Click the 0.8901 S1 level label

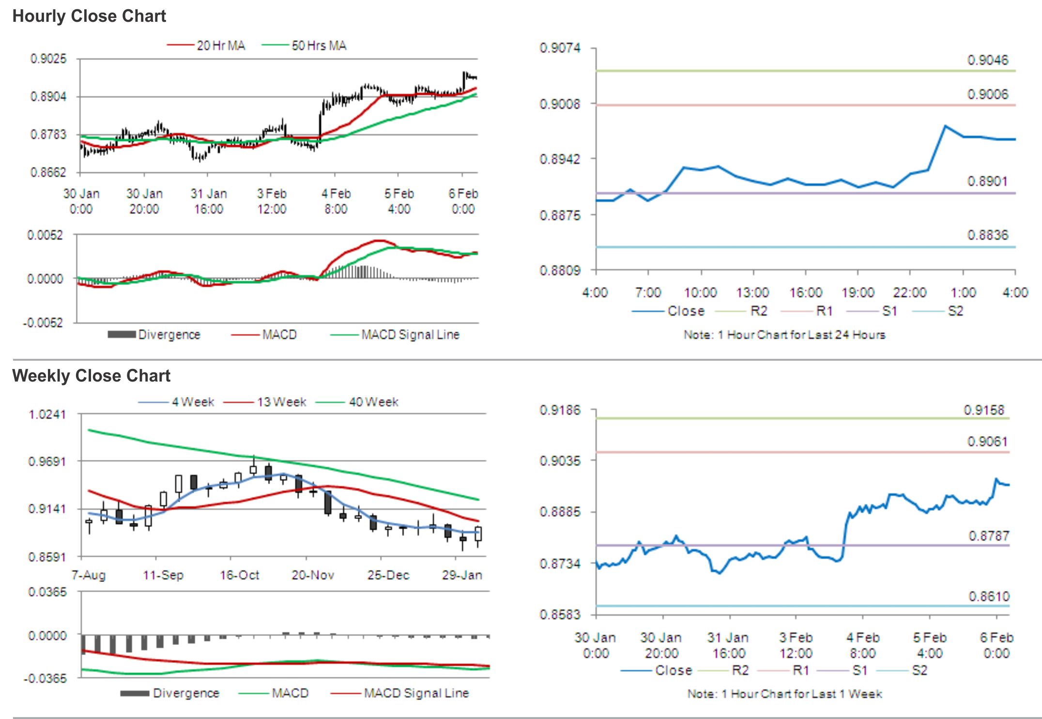pyautogui.click(x=988, y=182)
